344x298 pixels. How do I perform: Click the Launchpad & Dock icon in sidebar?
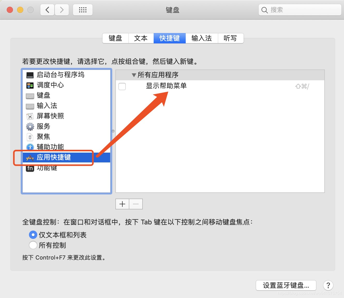tap(30, 75)
